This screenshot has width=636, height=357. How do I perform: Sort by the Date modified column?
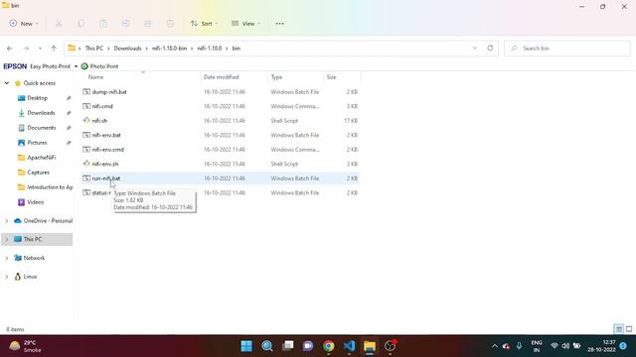pyautogui.click(x=221, y=77)
